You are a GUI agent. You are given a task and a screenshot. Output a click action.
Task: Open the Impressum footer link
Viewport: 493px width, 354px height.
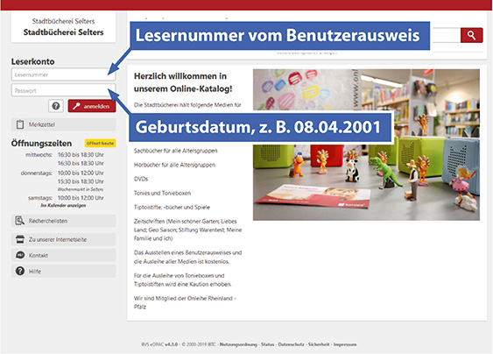345,344
